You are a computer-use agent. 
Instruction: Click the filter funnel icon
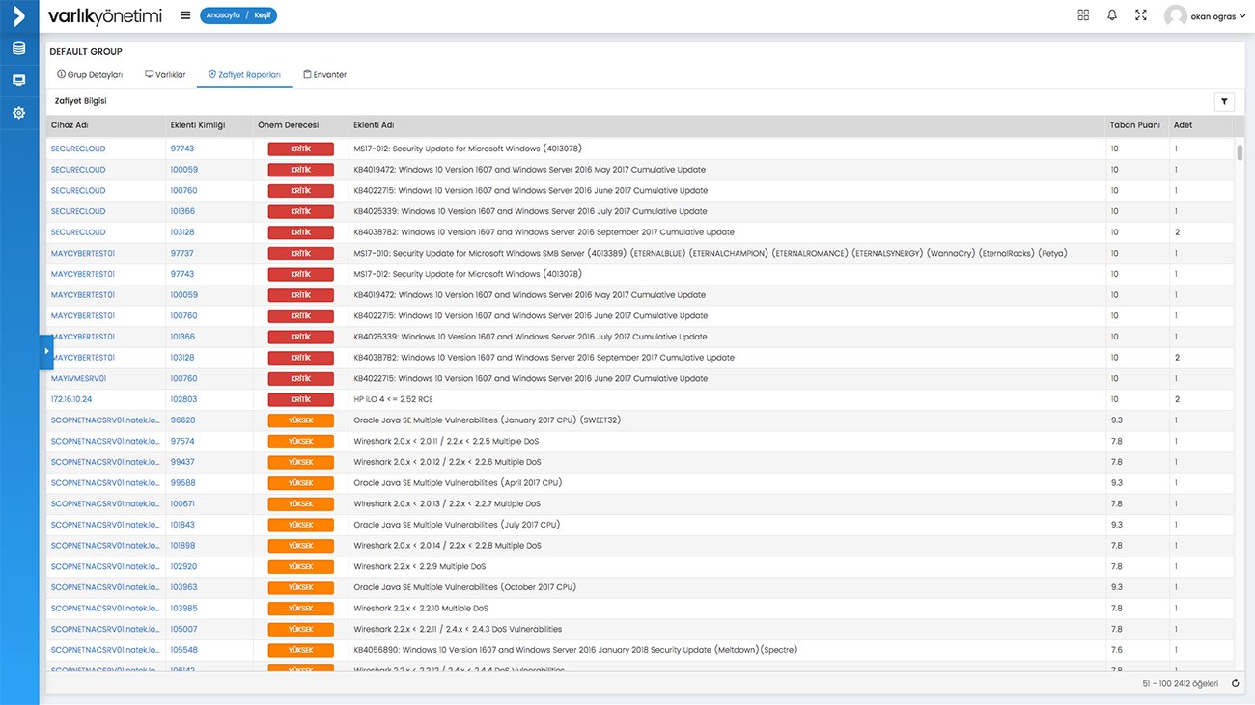pos(1223,101)
